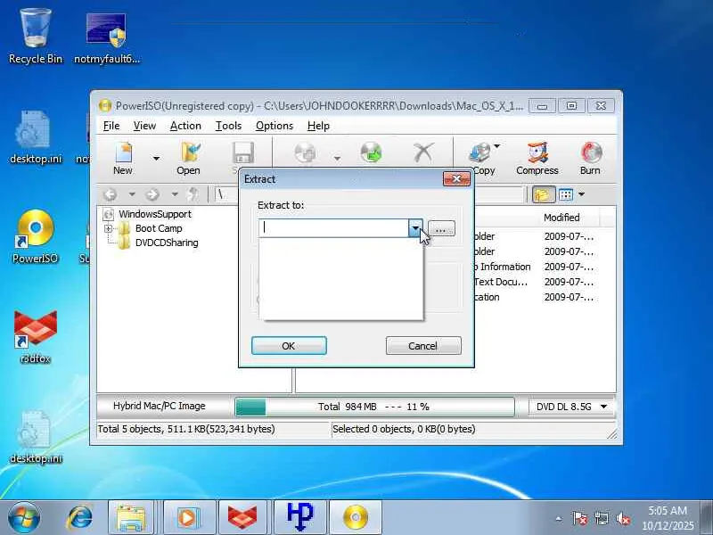The width and height of the screenshot is (713, 535).
Task: Open Internet Explorer from the taskbar
Action: (x=80, y=517)
